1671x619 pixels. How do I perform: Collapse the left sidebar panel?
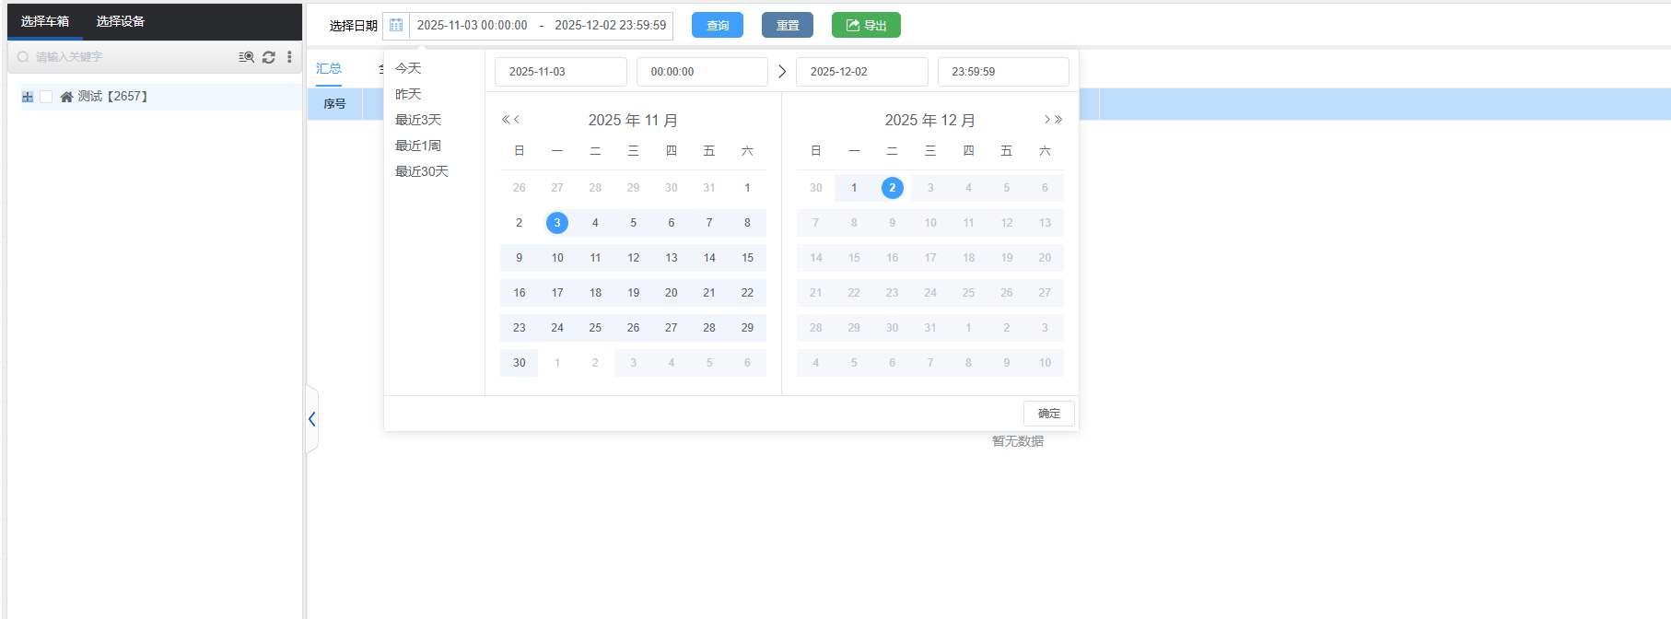312,419
